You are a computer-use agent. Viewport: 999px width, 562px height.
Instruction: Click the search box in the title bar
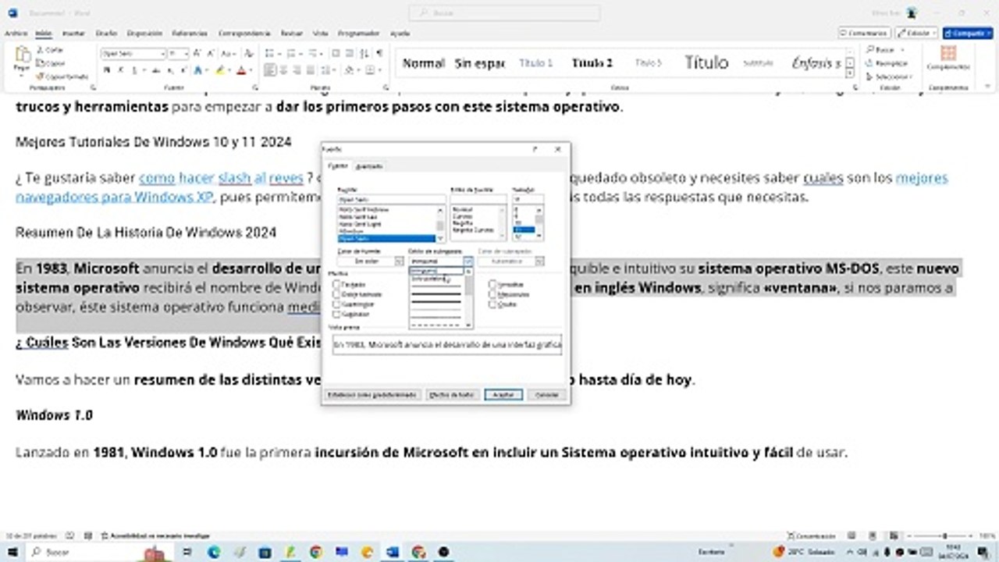(x=505, y=12)
